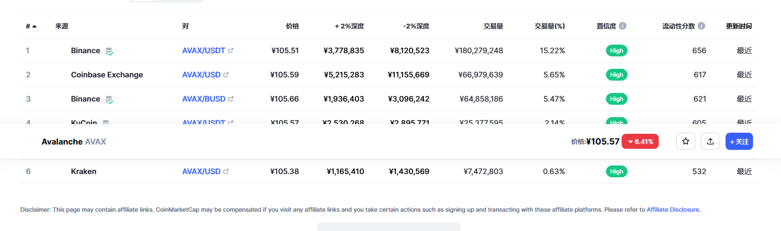Click the proof-of-reserves icon in row 1

tap(109, 51)
